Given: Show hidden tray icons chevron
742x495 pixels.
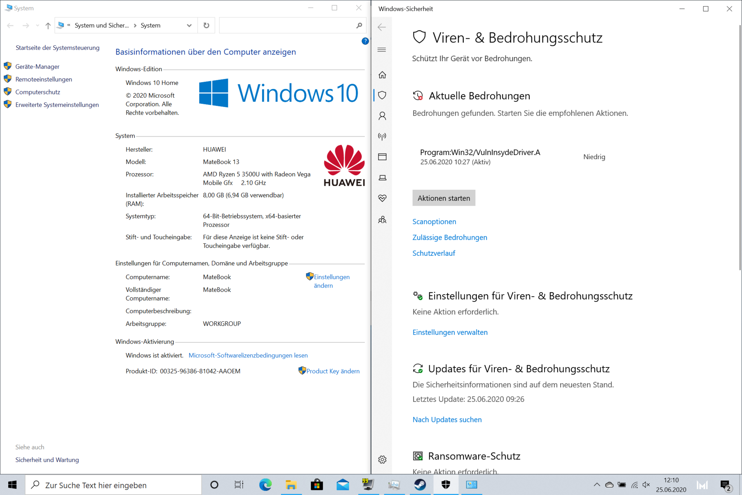Looking at the screenshot, I should click(596, 485).
